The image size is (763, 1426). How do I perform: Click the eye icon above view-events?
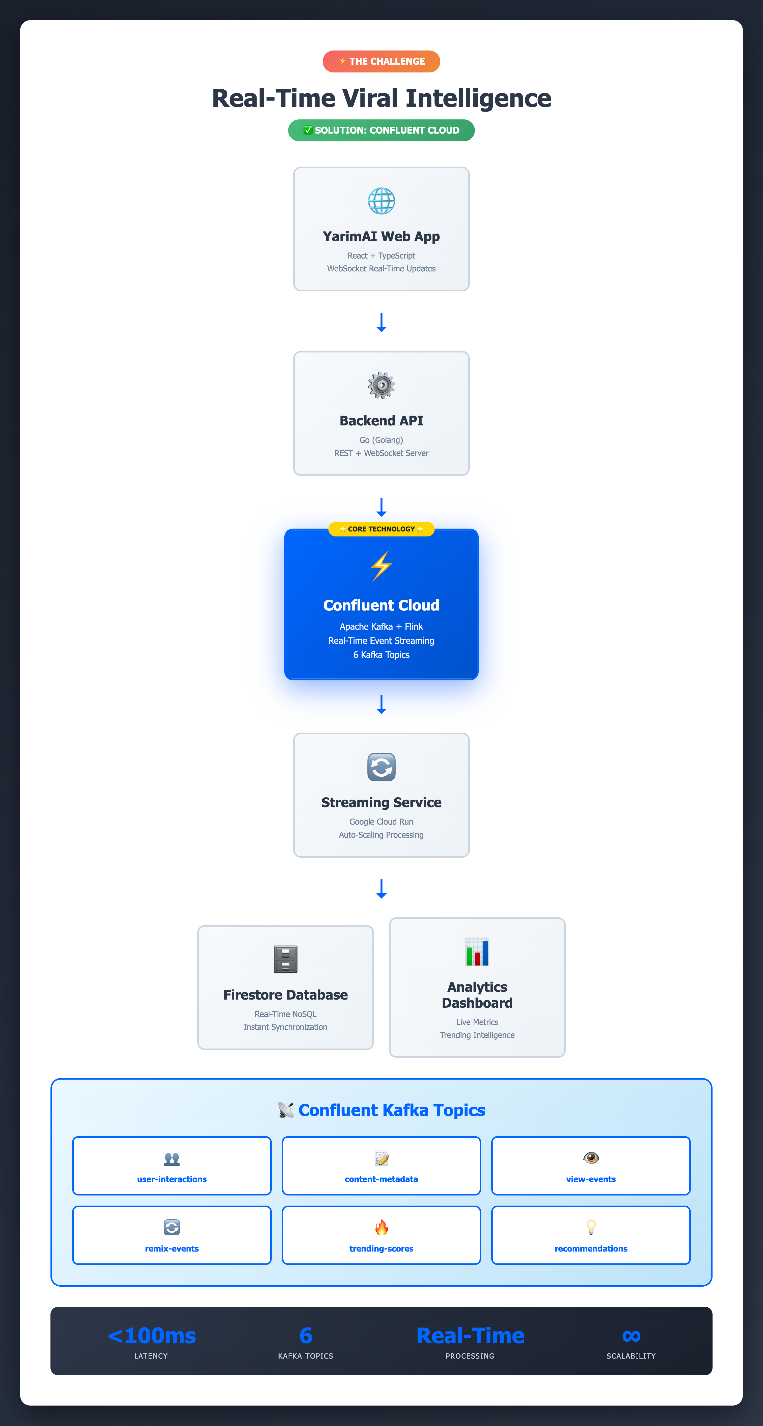[x=591, y=1158]
